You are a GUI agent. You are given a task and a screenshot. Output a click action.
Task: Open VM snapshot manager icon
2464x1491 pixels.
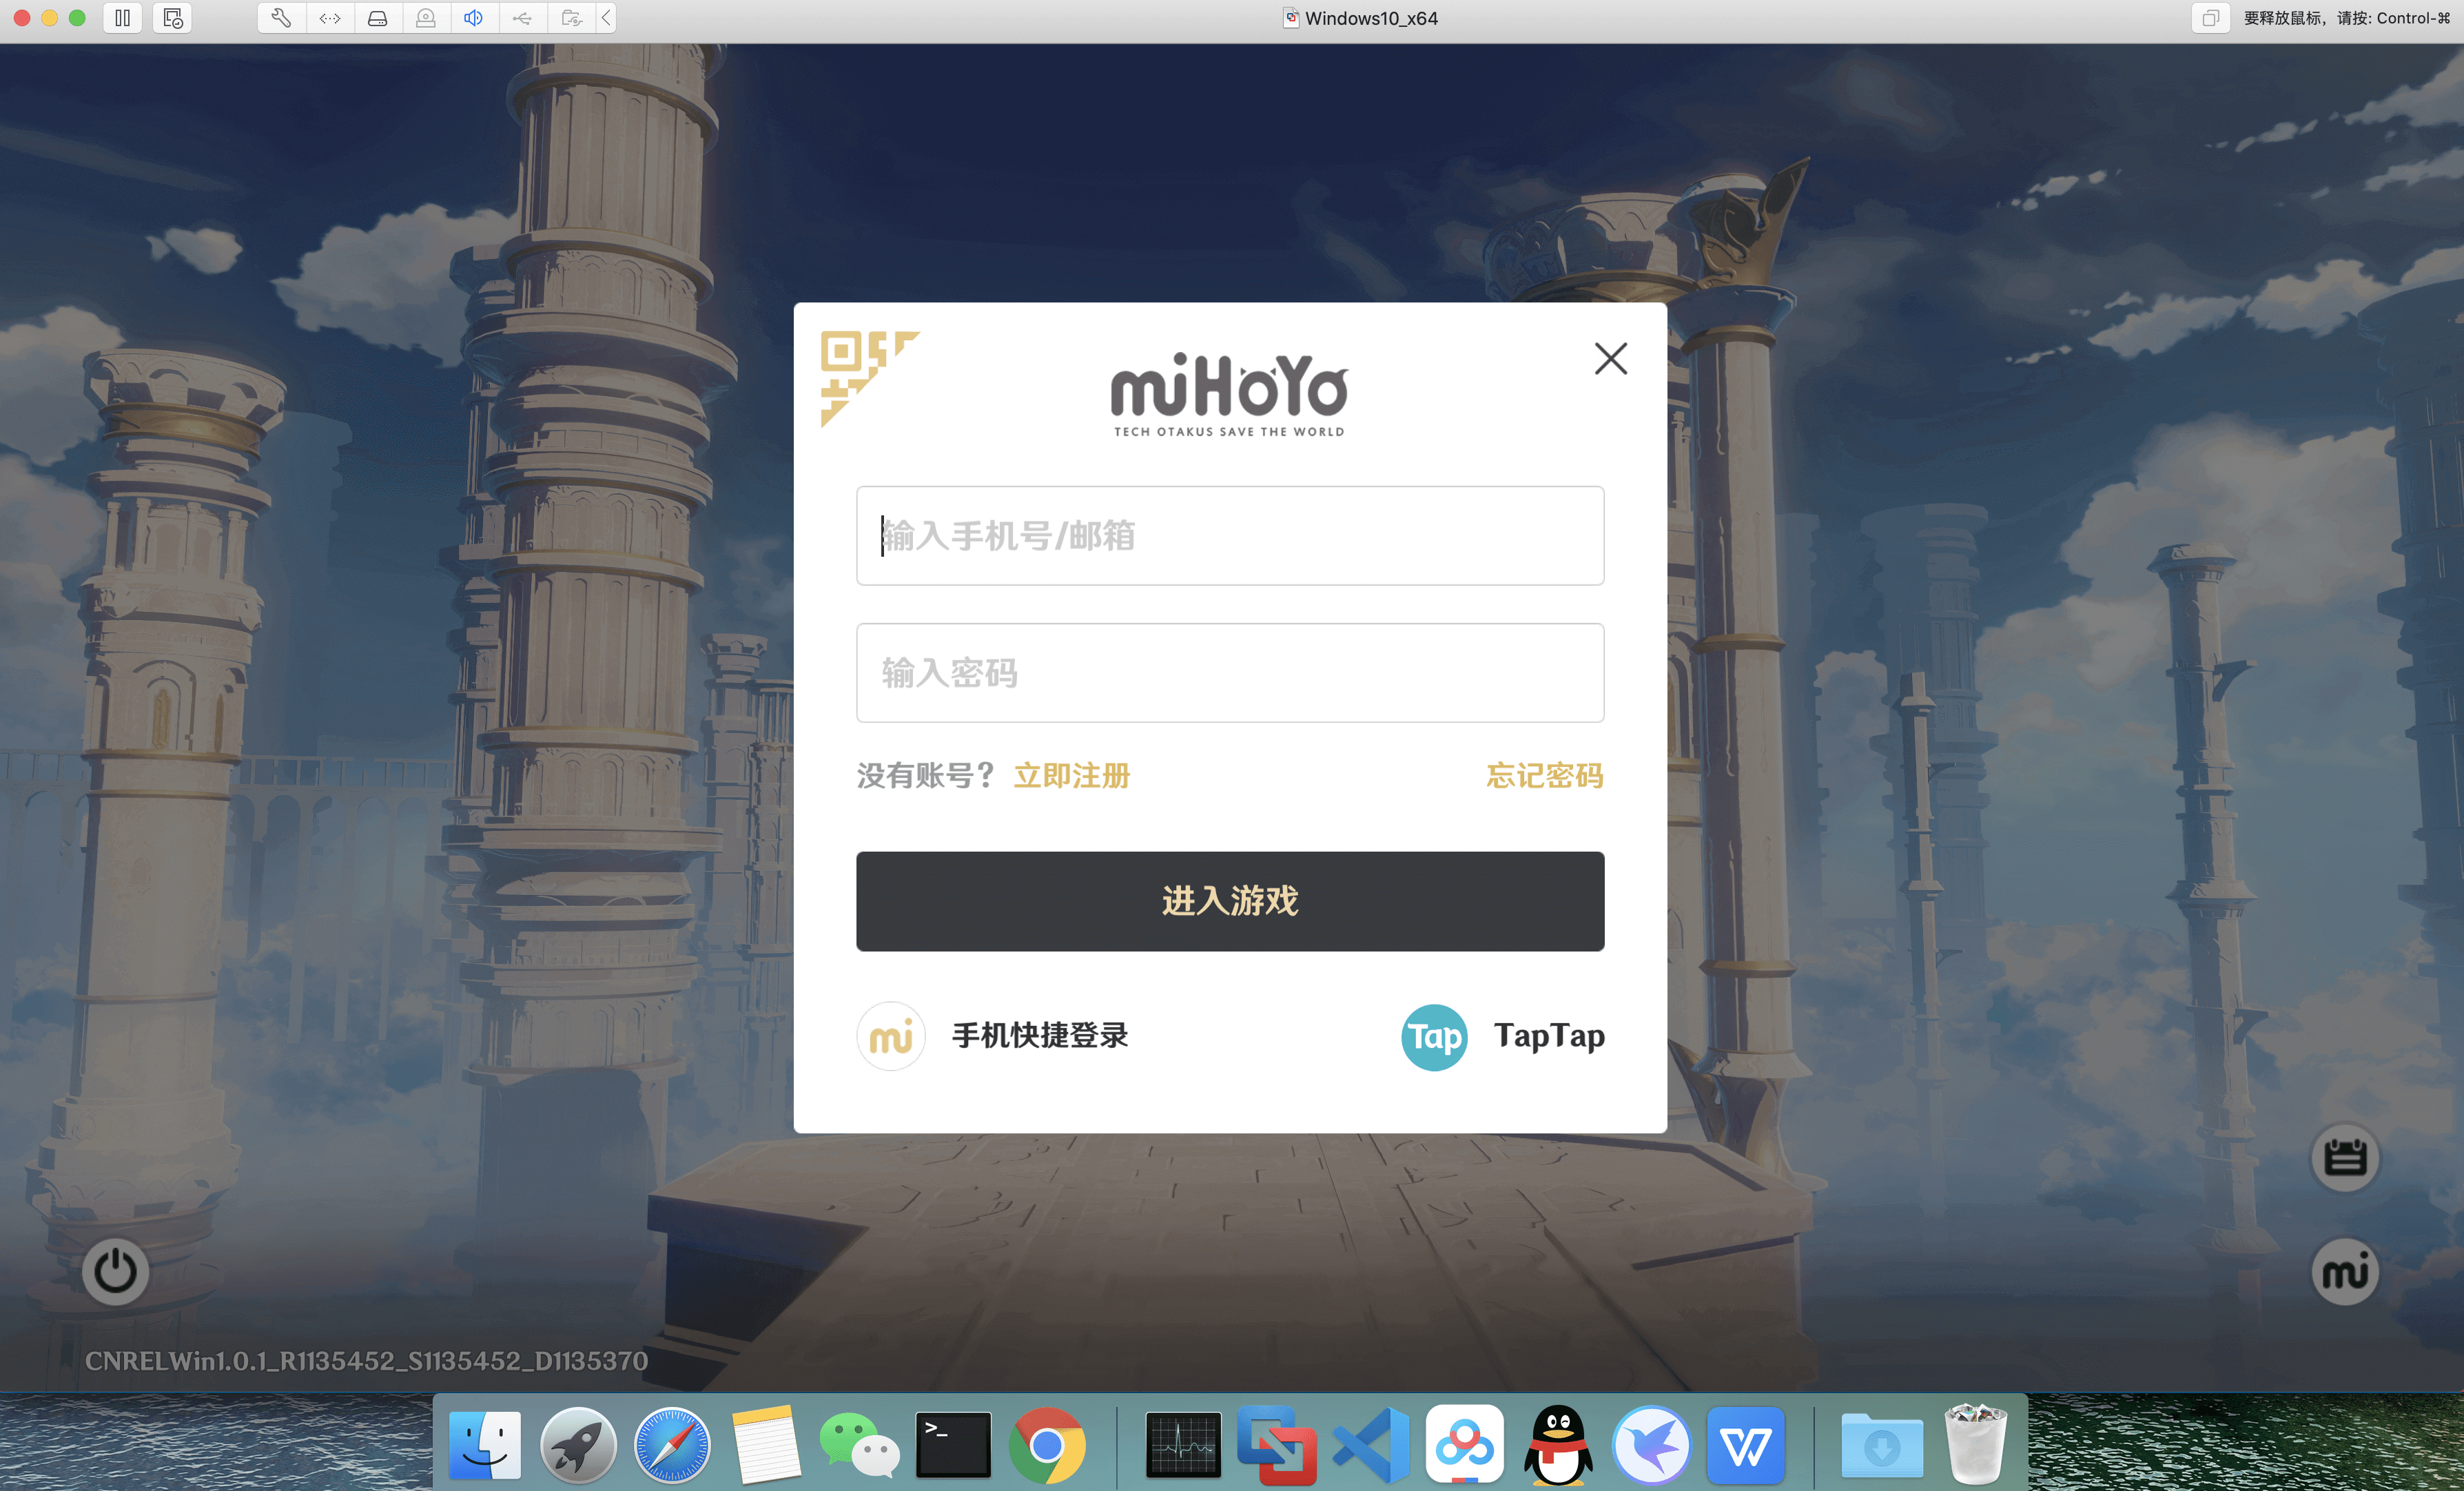pyautogui.click(x=172, y=18)
